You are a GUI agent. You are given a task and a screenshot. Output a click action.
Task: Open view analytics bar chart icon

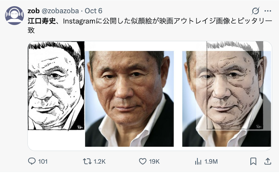tap(198, 161)
